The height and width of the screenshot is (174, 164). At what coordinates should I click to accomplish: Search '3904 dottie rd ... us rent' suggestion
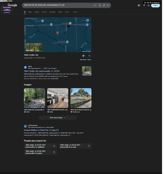point(75,146)
